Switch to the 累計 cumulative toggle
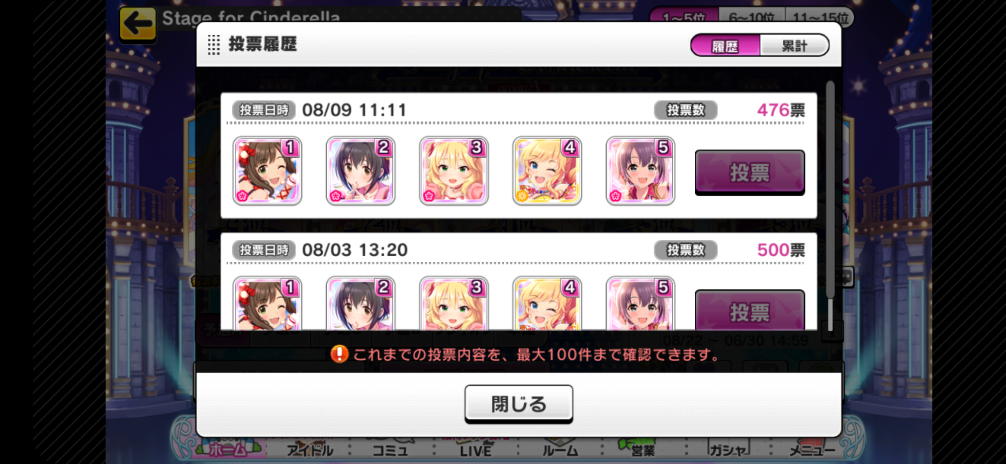The width and height of the screenshot is (1006, 464). pyautogui.click(x=794, y=46)
